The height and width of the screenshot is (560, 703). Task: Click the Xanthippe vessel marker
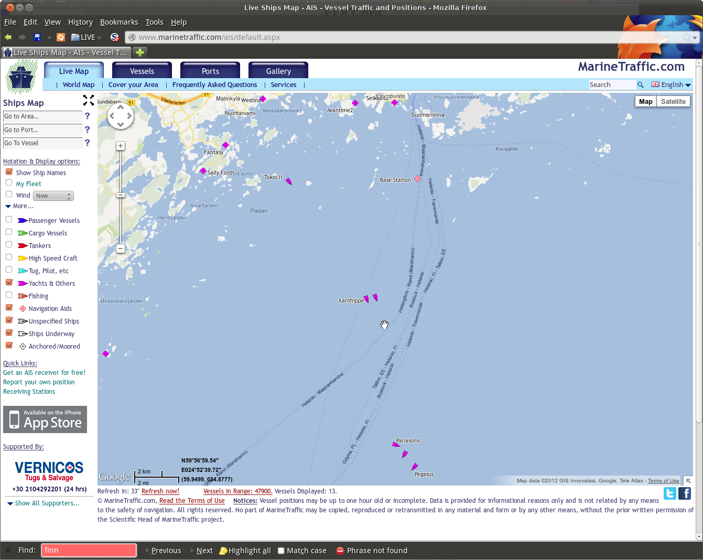366,299
